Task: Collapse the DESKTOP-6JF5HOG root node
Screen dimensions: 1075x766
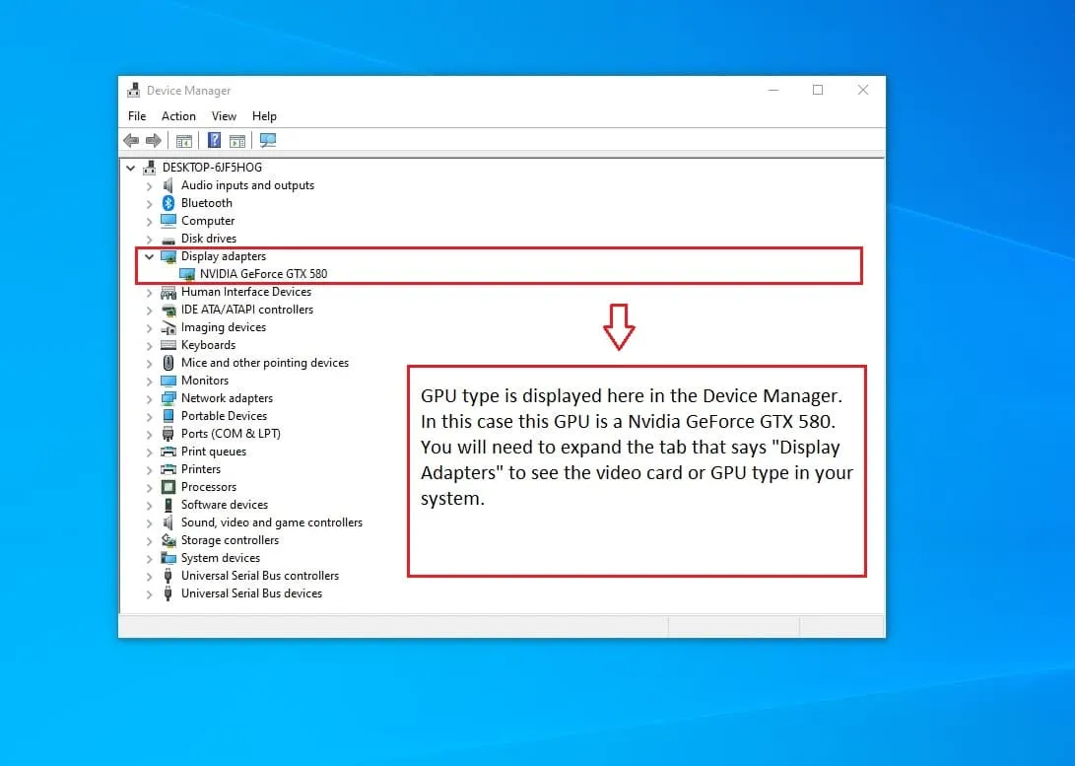Action: tap(131, 168)
